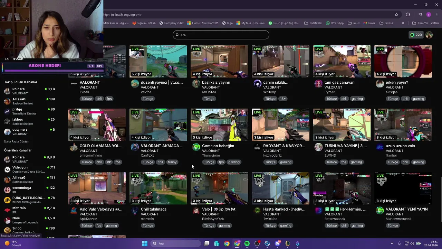Click 18+ tag on Whitany stream
The image size is (442, 249).
click(283, 99)
